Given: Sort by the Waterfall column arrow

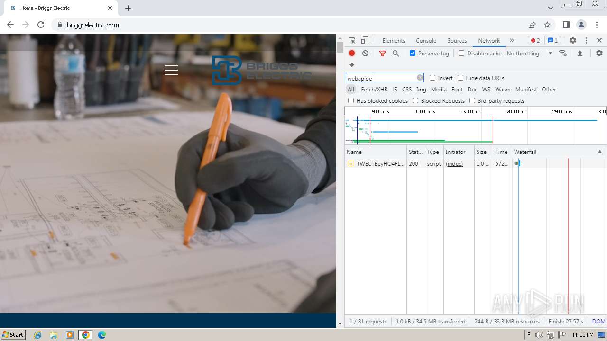Looking at the screenshot, I should click(599, 152).
